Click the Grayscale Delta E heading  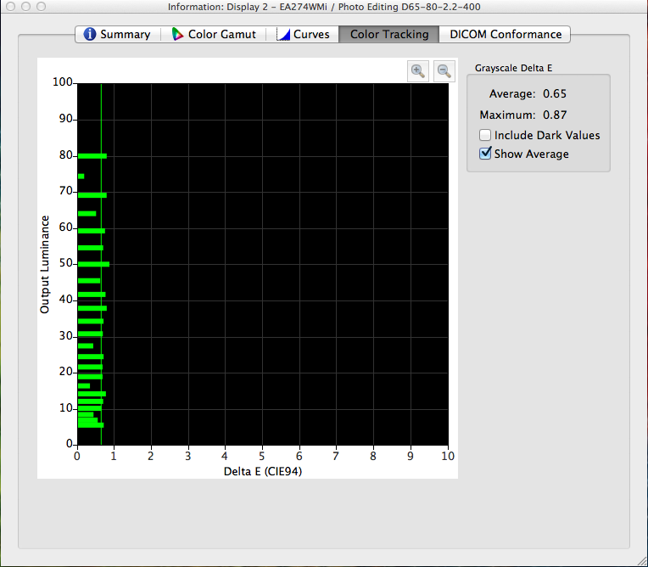point(513,68)
